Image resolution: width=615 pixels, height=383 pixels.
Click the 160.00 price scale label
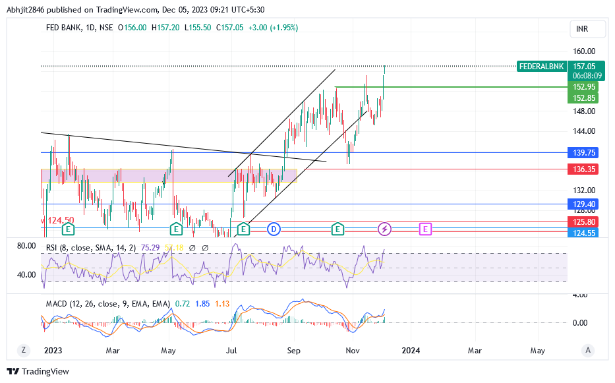[x=583, y=51]
